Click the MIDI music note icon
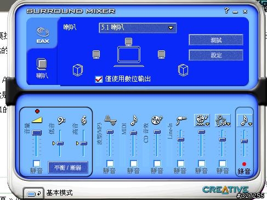Viewport: 267px width, 200px height. click(x=134, y=120)
